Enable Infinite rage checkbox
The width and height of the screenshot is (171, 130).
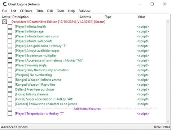tap(10, 31)
